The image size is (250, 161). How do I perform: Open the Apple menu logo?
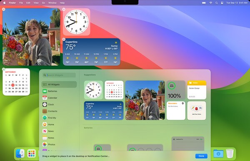[x=5, y=3]
